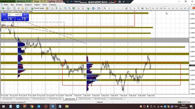Switch to D1 timeframe
Viewport: 195px width, 109px height.
coord(177,8)
